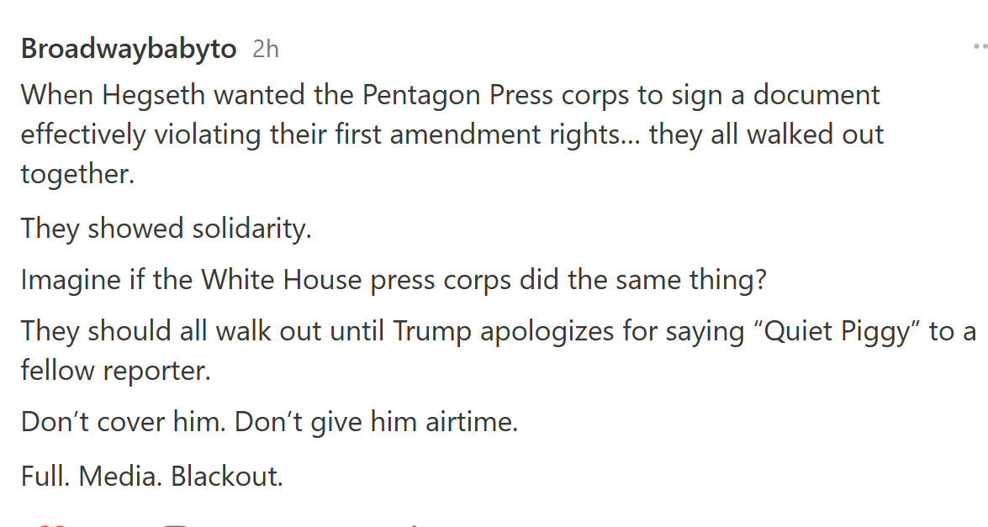
Task: Click the word "together." ending the first paragraph
Action: [77, 174]
